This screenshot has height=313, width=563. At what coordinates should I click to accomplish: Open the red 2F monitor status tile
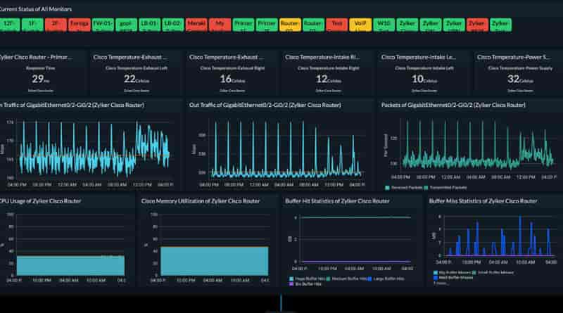point(56,25)
